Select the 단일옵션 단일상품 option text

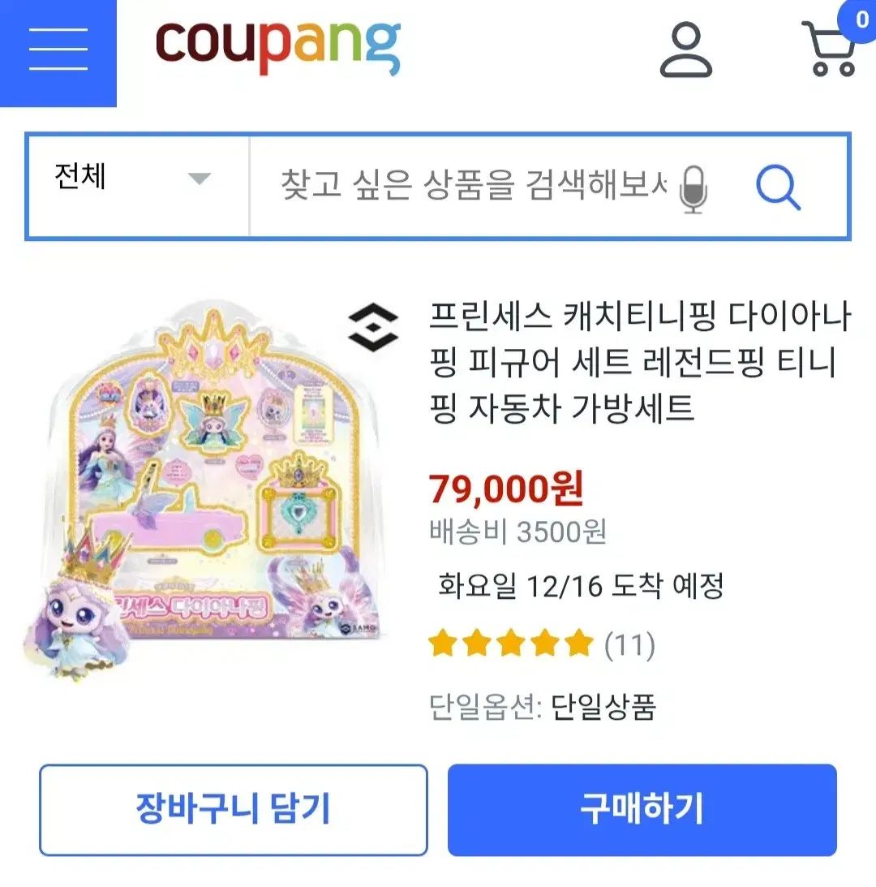pyautogui.click(x=543, y=707)
